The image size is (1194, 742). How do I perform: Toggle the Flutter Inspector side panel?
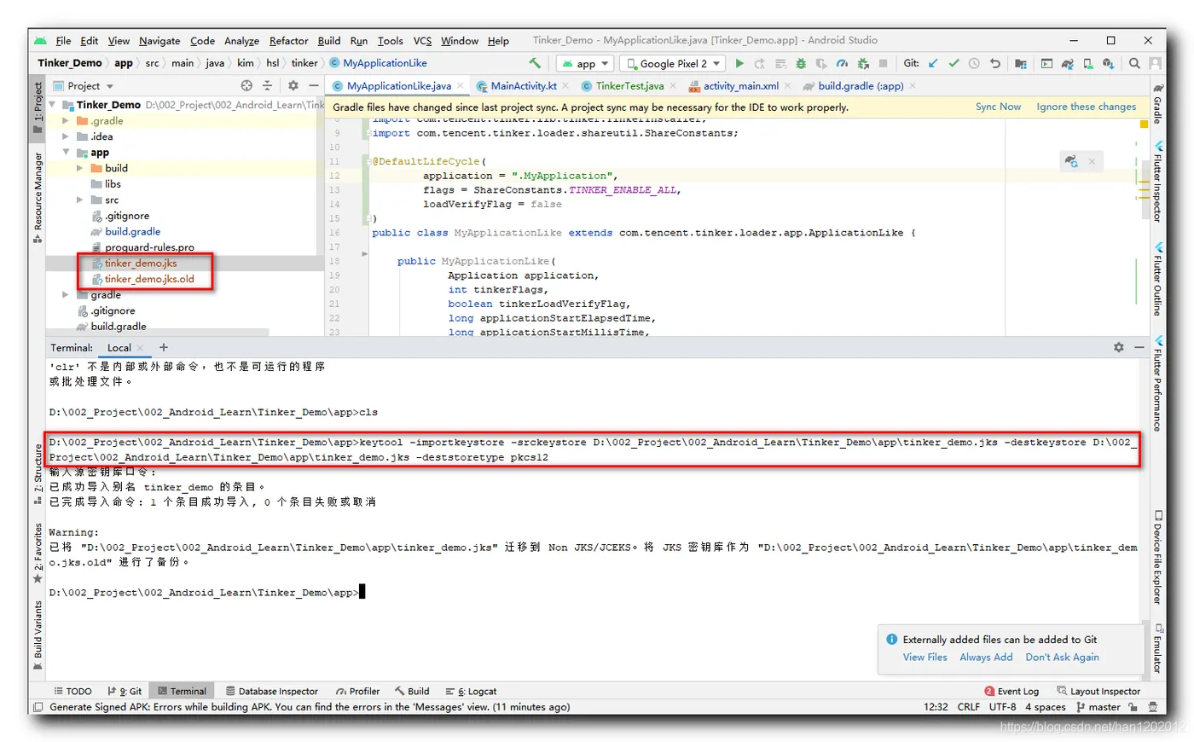coord(1157,182)
